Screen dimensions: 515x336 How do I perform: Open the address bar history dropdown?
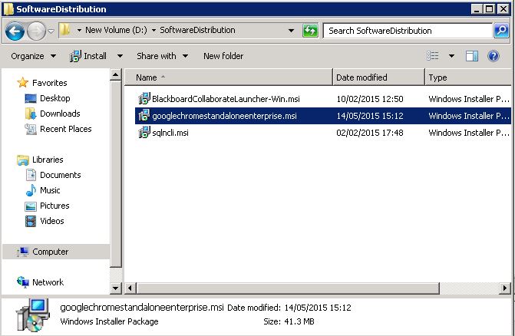click(x=291, y=31)
